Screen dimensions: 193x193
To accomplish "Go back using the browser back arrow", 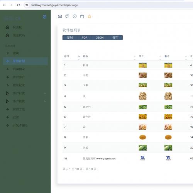I will click(4, 5).
